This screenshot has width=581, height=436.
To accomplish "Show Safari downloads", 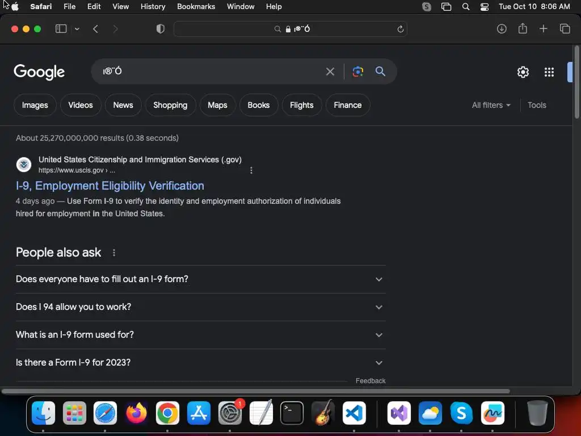I will (x=502, y=29).
